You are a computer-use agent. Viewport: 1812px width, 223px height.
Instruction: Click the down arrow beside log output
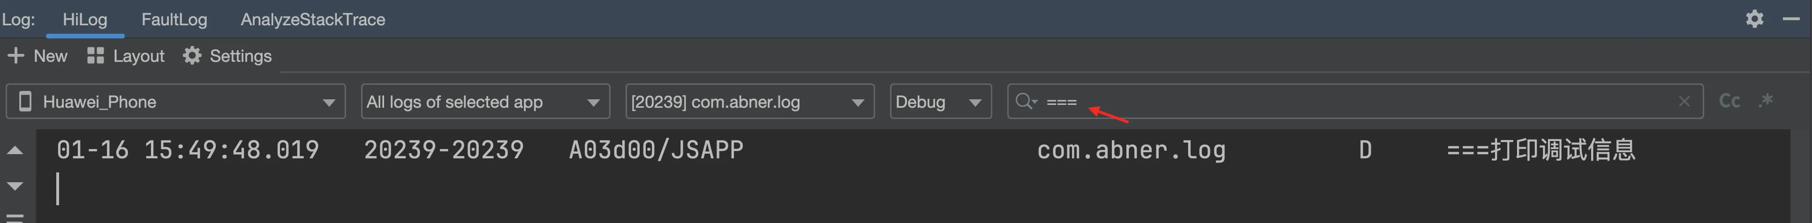[15, 186]
